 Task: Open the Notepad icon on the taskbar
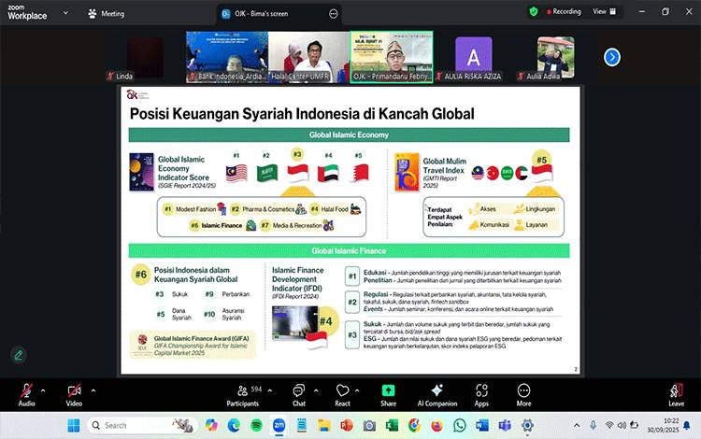pyautogui.click(x=301, y=426)
